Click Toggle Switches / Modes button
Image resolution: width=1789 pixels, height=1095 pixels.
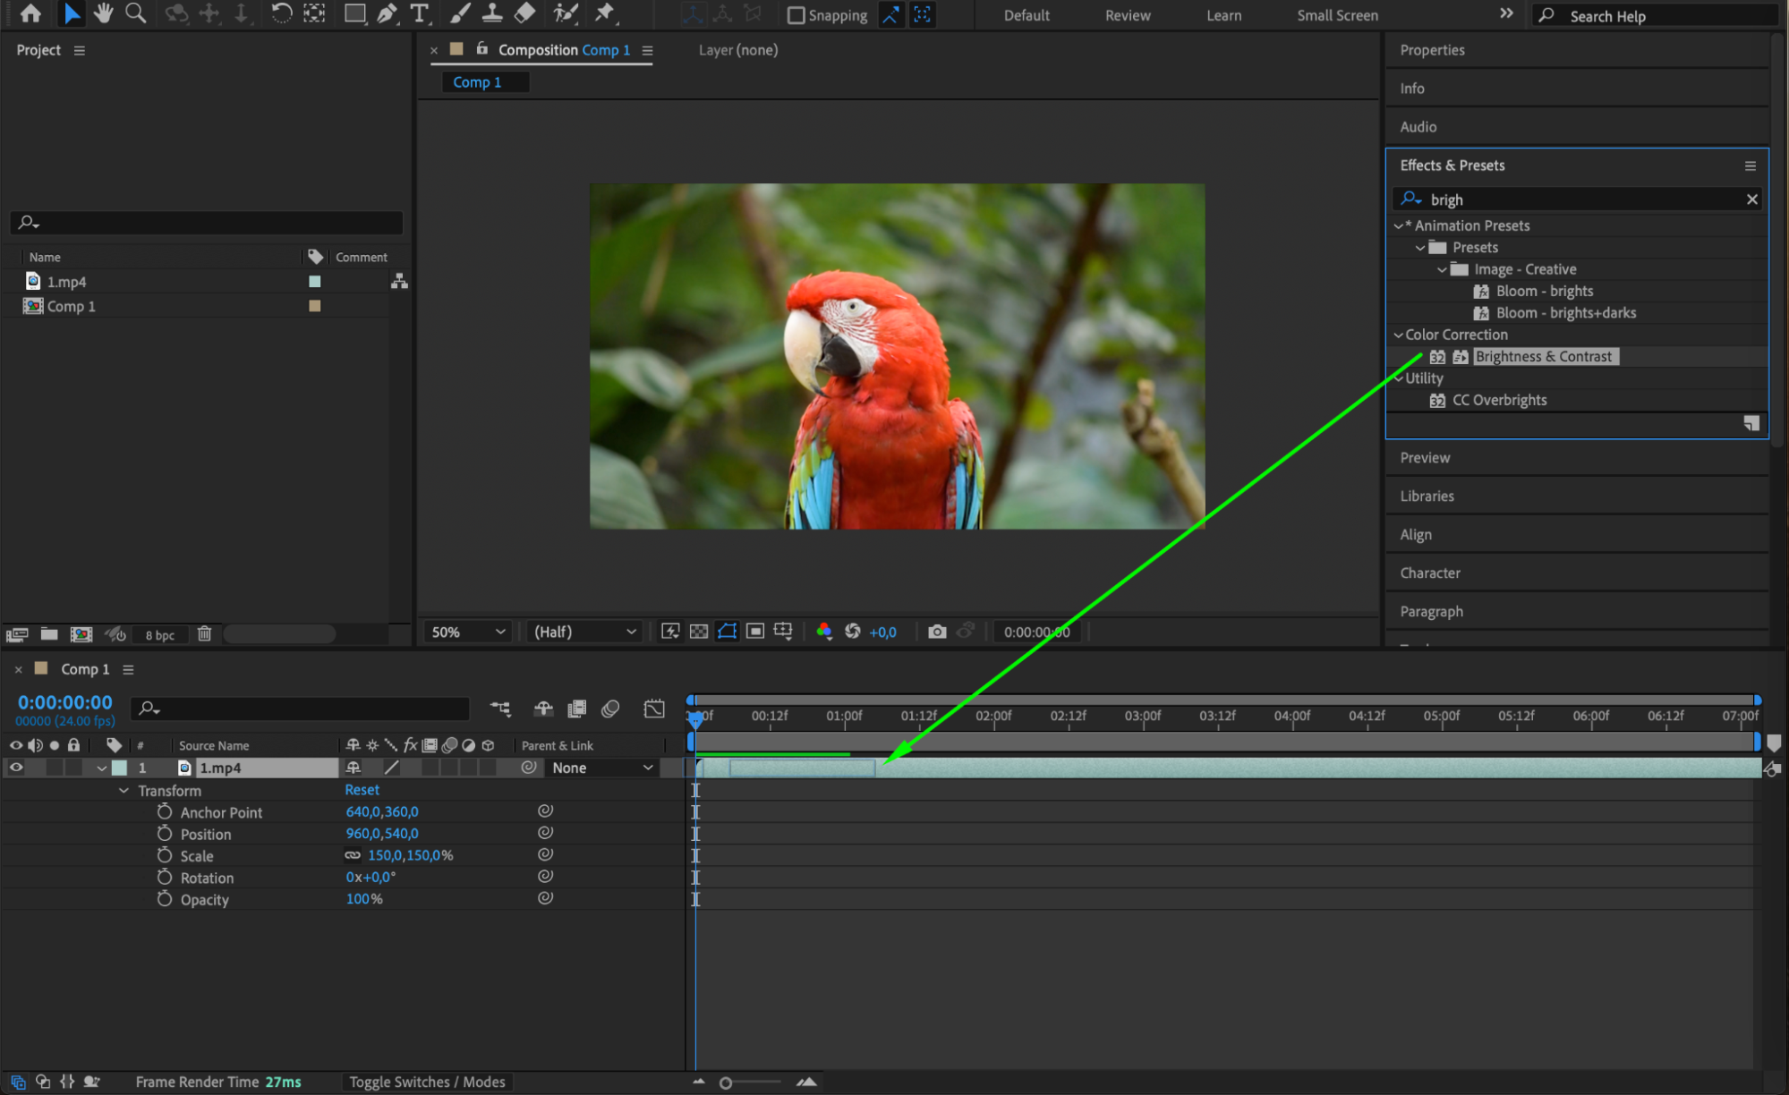pyautogui.click(x=427, y=1082)
